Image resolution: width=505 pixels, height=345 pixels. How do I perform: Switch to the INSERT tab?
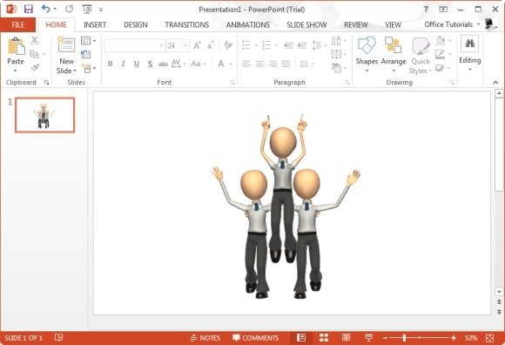[95, 24]
